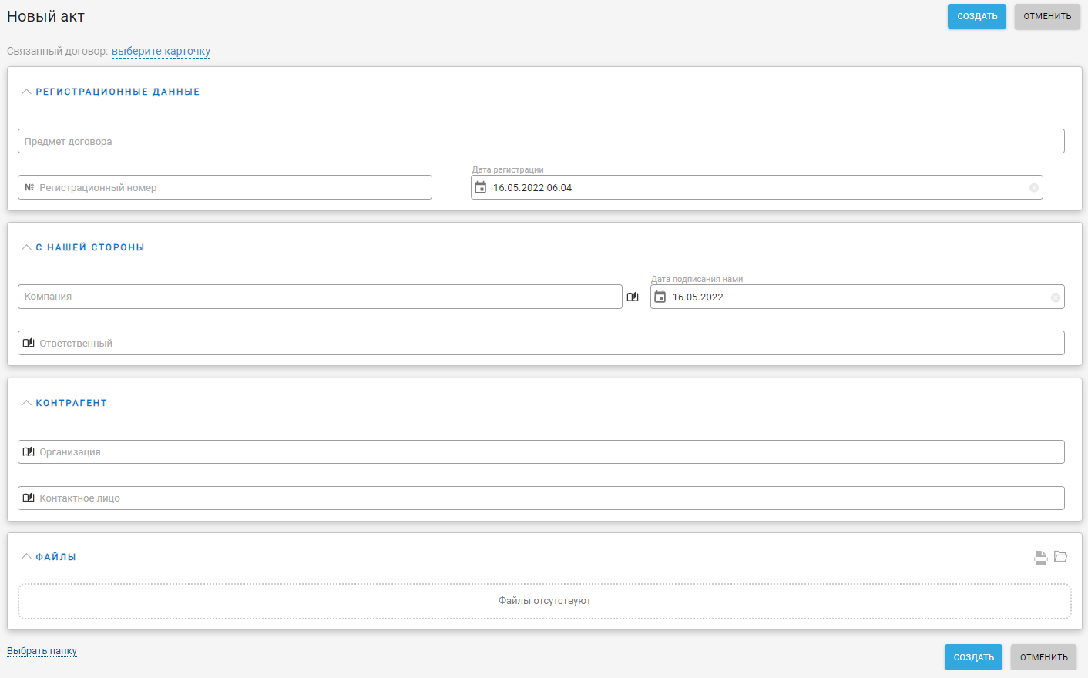Open calendar icon in Дата регистрации field
The height and width of the screenshot is (678, 1088).
(x=480, y=187)
